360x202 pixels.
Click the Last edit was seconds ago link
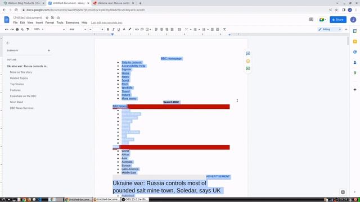[x=106, y=22]
